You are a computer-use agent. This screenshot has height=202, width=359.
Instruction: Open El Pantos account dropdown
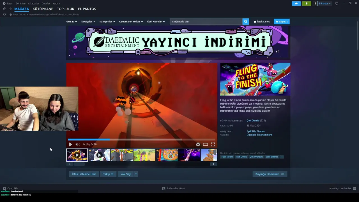(325, 3)
